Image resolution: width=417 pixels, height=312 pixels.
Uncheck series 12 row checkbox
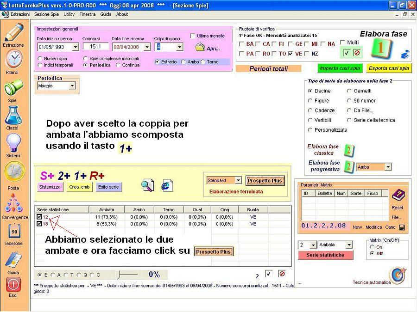tap(39, 217)
